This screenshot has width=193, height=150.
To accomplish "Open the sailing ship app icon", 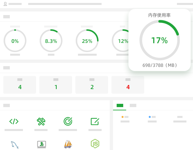I will (x=68, y=144).
